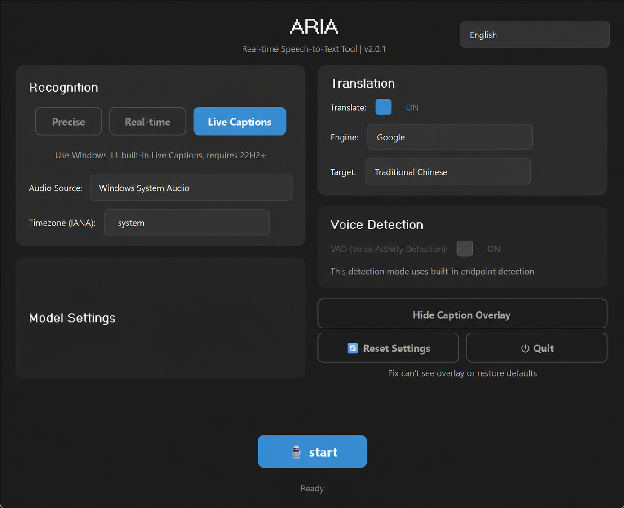Viewport: 624px width, 508px height.
Task: Click Hide Caption Overlay button
Action: click(462, 314)
